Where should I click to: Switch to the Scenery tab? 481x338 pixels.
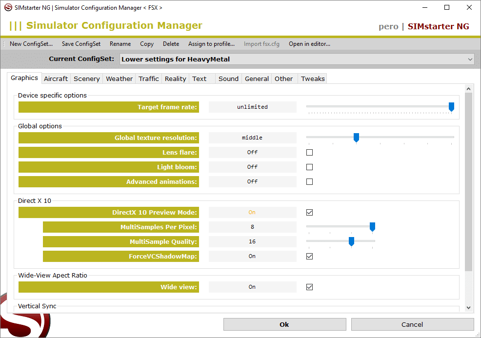coord(86,79)
